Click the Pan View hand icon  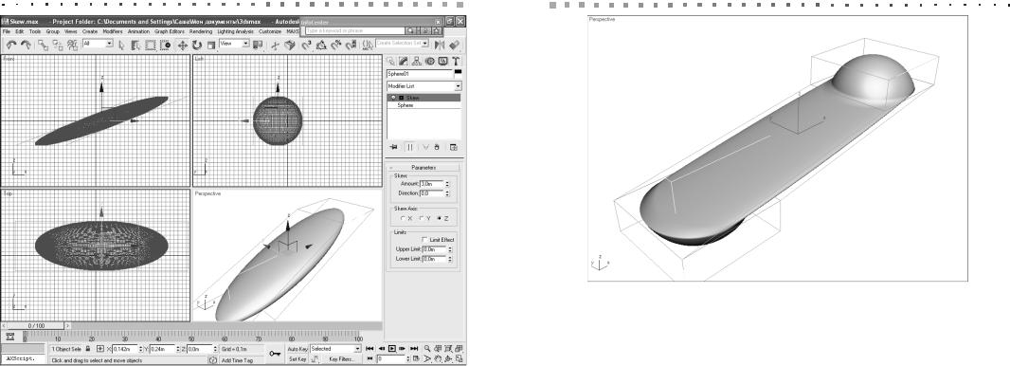click(438, 359)
